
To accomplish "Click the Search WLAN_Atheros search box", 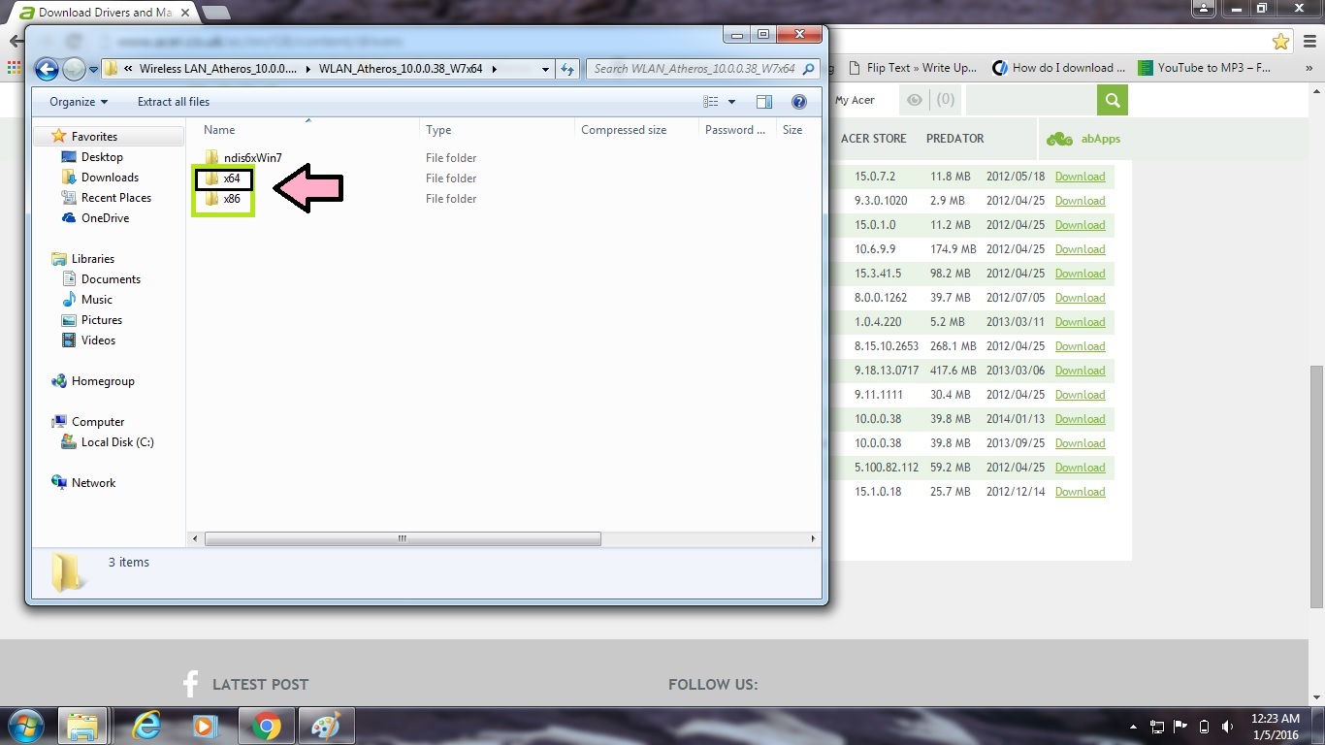I will [x=703, y=69].
